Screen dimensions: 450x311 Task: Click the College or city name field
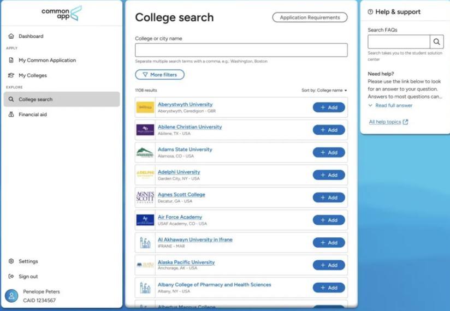pos(241,50)
